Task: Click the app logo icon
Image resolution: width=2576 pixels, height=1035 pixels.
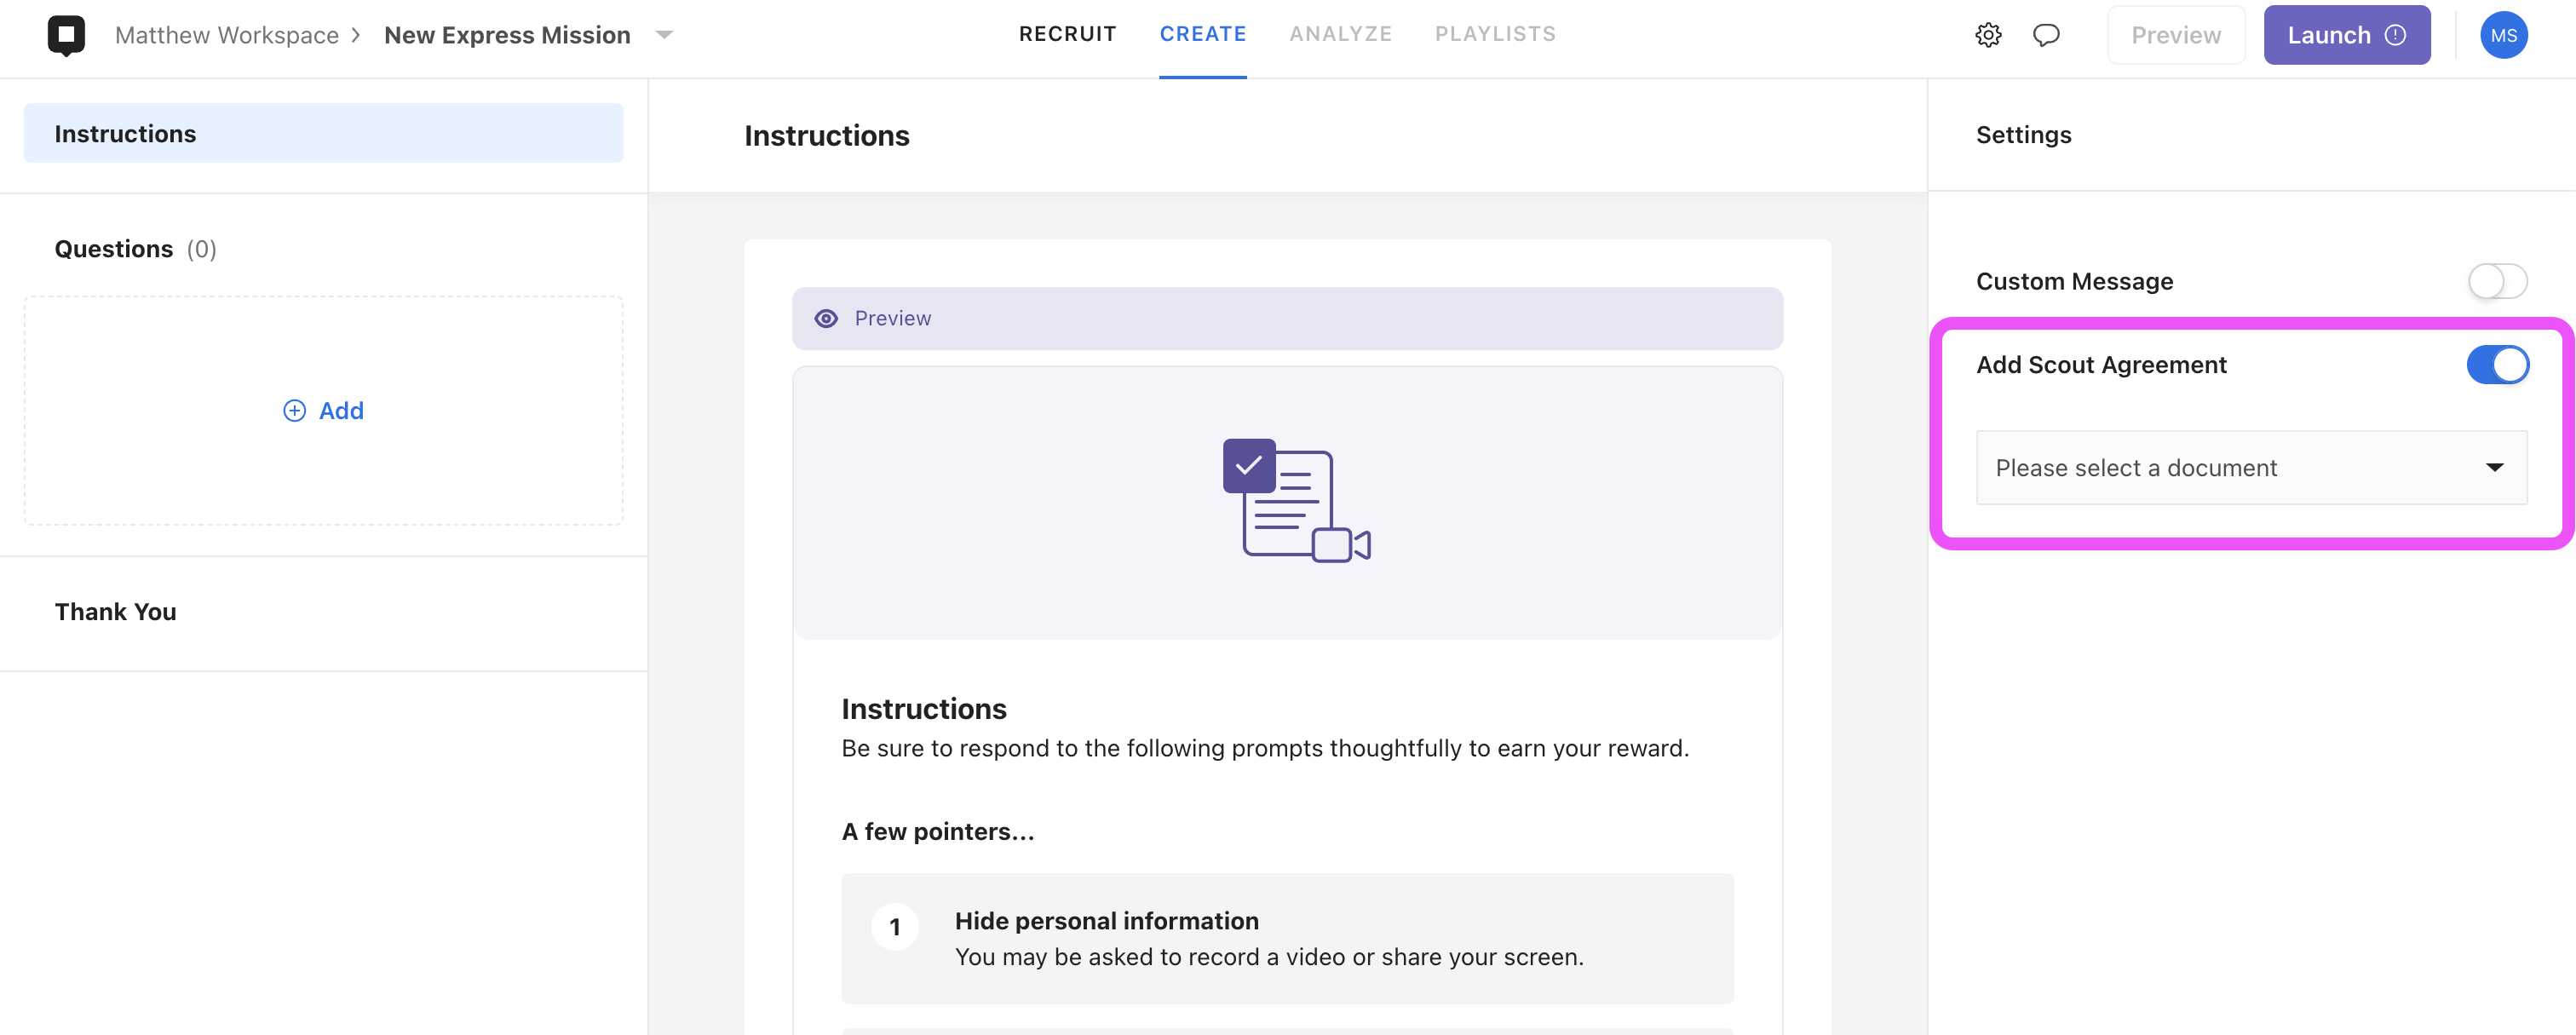Action: click(66, 35)
